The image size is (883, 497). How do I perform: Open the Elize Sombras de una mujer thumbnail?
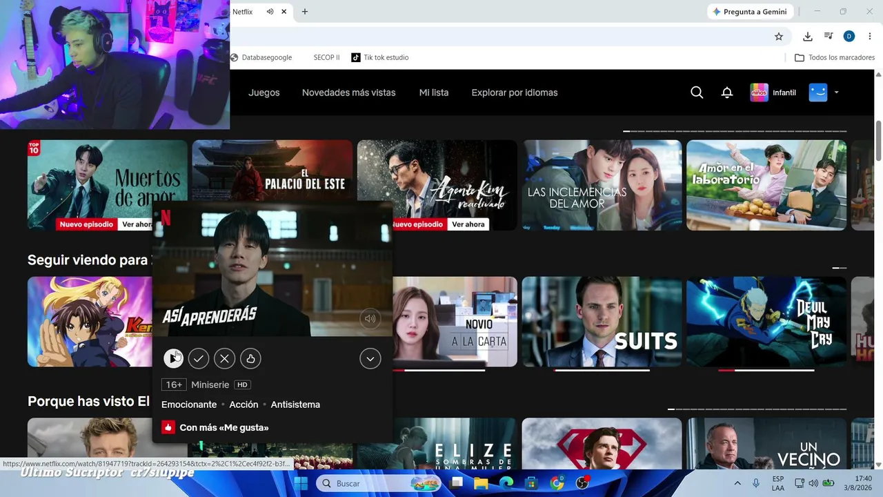(x=455, y=443)
